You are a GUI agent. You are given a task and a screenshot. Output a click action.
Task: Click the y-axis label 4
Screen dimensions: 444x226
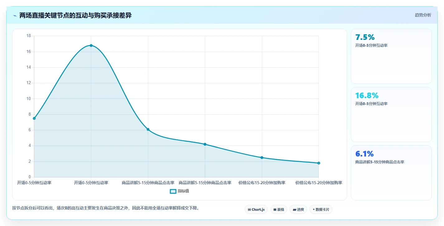point(30,146)
